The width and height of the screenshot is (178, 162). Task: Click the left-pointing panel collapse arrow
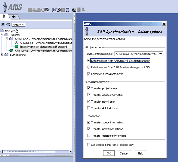click(x=74, y=16)
